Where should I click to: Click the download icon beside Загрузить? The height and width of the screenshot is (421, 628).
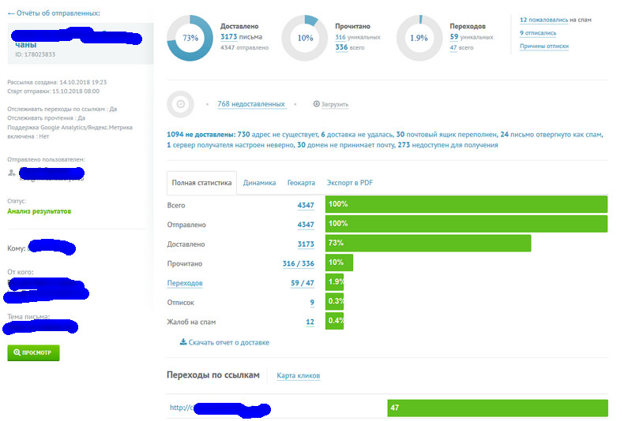(x=316, y=104)
